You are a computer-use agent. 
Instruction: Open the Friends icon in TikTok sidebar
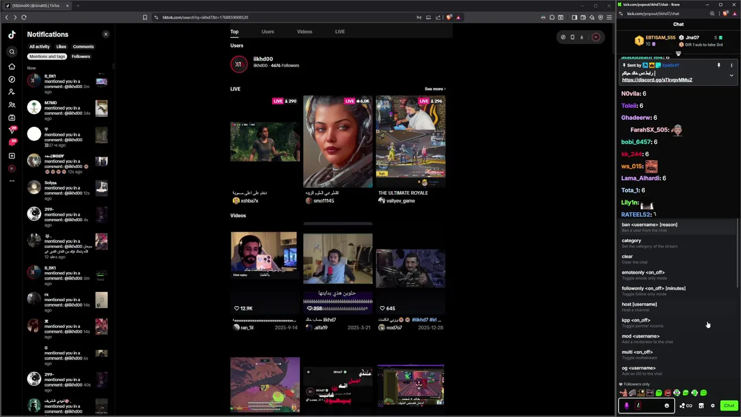coord(12,105)
